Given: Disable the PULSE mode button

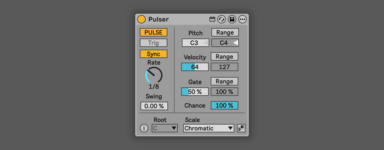Looking at the screenshot, I should pos(154,32).
